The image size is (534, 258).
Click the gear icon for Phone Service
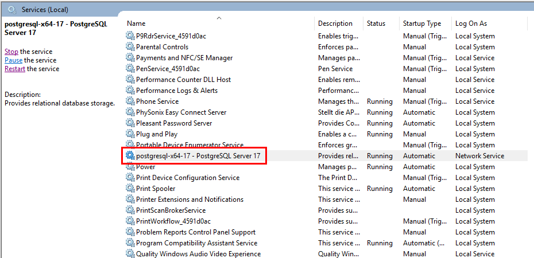click(x=130, y=101)
